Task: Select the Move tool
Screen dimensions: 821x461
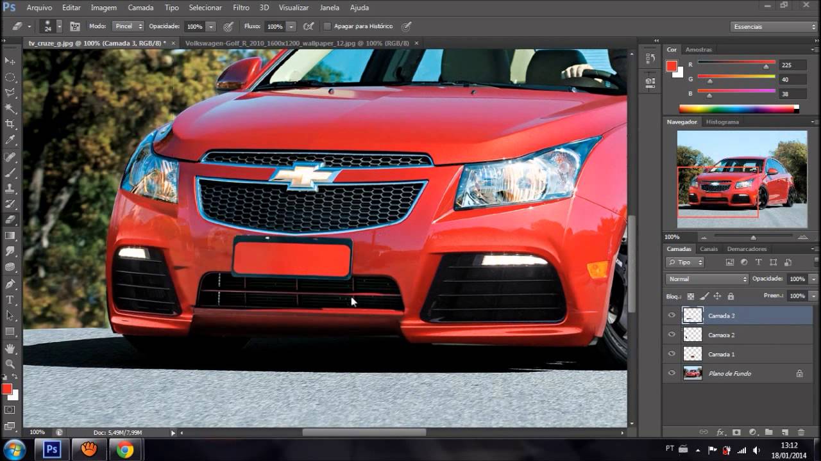Action: coord(10,61)
